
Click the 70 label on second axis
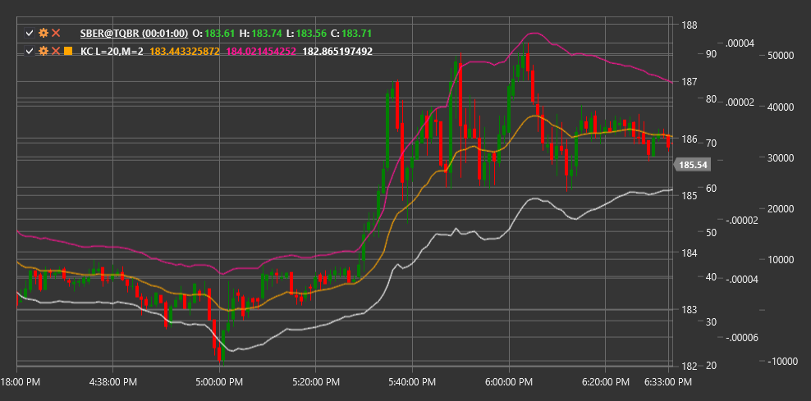coord(711,144)
